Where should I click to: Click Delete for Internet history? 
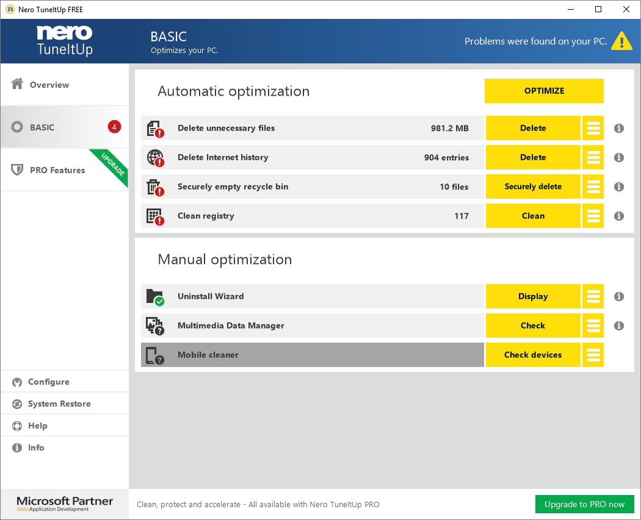[x=533, y=157]
